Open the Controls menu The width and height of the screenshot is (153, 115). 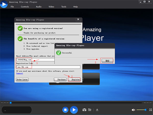pyautogui.click(x=25, y=7)
